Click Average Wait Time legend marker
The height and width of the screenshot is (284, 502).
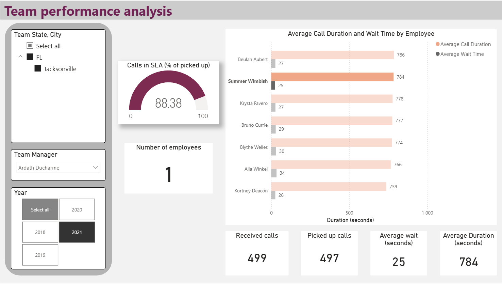point(438,54)
